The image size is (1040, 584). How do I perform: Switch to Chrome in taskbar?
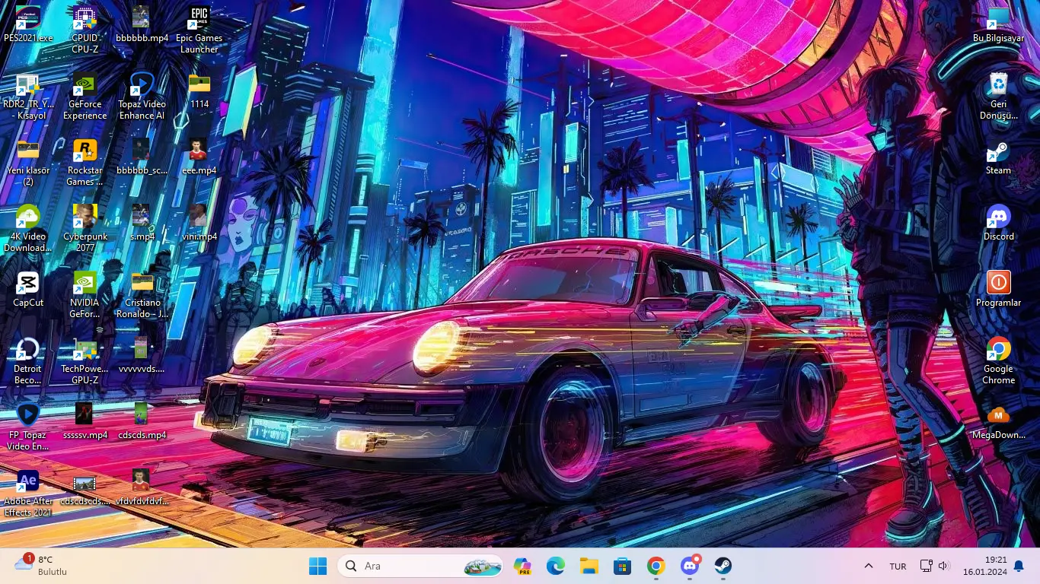pos(656,566)
